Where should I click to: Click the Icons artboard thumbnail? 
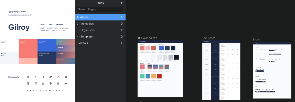(x=272, y=70)
